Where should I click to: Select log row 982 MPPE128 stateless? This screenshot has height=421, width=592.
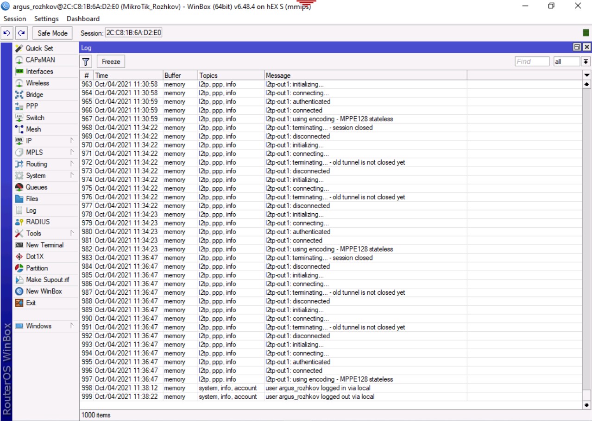pos(331,249)
